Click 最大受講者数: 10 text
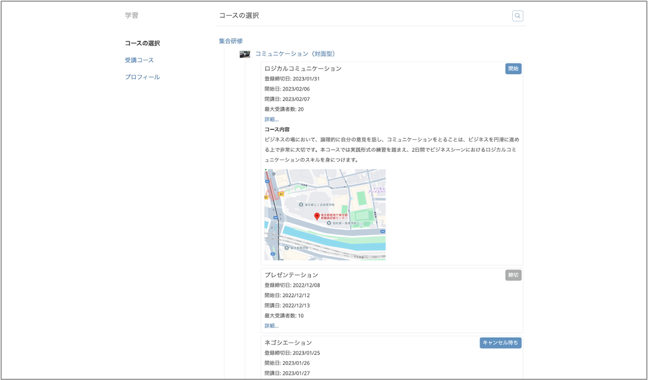This screenshot has height=380, width=648. coord(284,316)
